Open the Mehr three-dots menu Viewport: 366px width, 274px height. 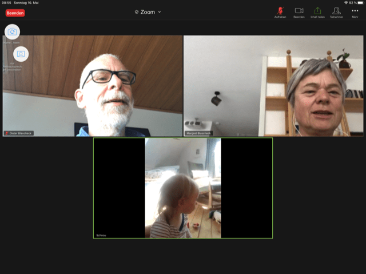coord(355,11)
